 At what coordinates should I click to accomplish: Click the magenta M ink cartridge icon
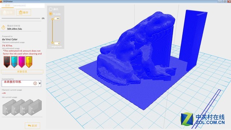point(22,62)
